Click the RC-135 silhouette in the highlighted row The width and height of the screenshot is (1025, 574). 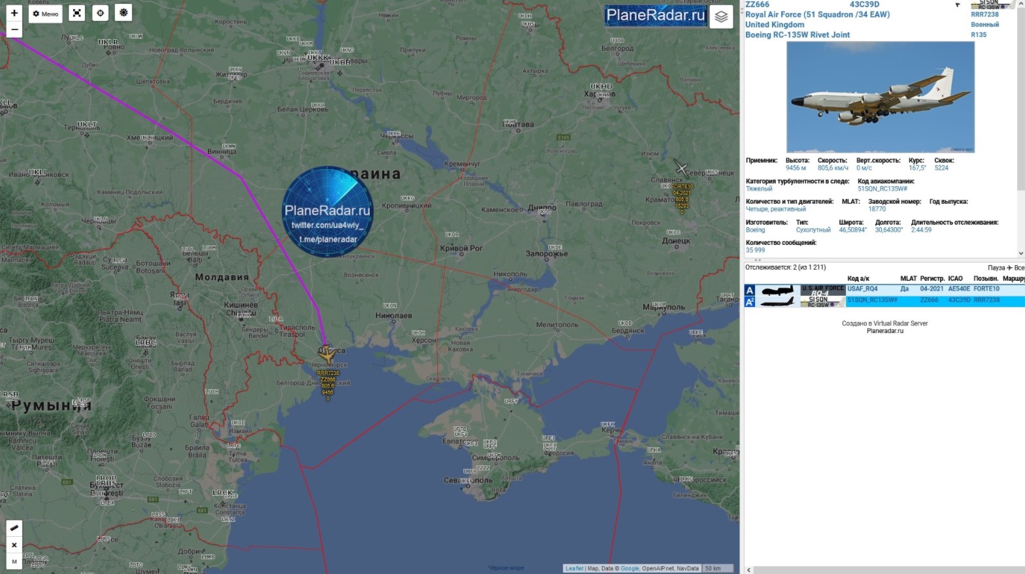777,302
